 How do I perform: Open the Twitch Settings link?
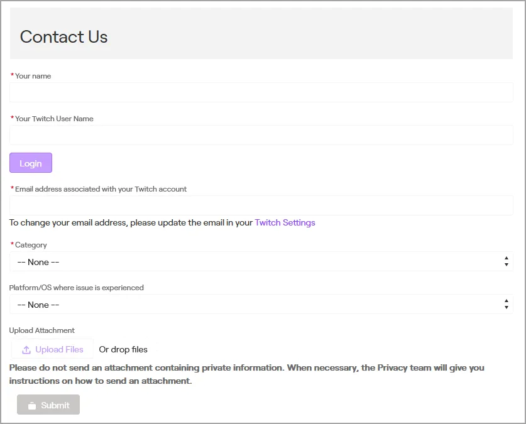(285, 222)
